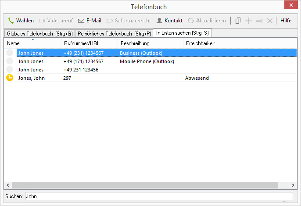This screenshot has height=206, width=301.
Task: Select the In Listen suchen tab
Action: [182, 33]
